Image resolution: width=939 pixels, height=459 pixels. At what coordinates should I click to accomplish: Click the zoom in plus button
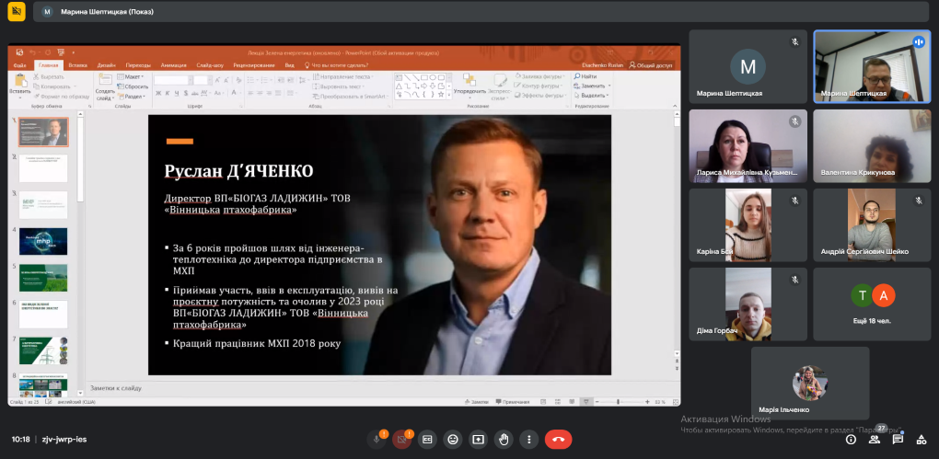coord(647,402)
